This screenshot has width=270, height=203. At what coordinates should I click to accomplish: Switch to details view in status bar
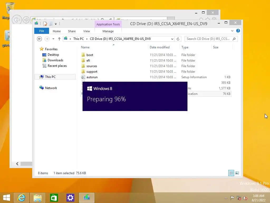pos(231,173)
